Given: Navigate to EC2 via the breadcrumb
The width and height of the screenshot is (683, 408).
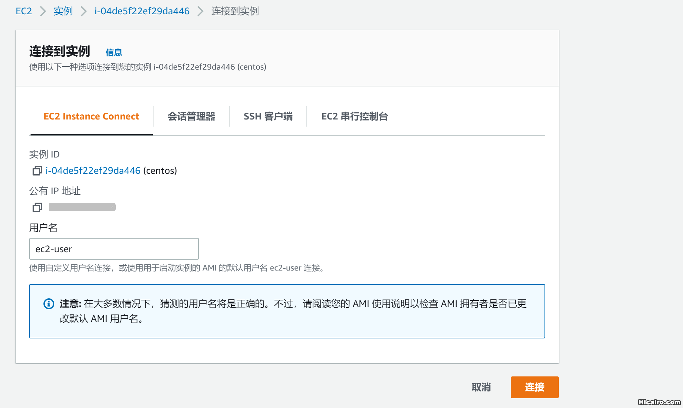Looking at the screenshot, I should [x=23, y=11].
